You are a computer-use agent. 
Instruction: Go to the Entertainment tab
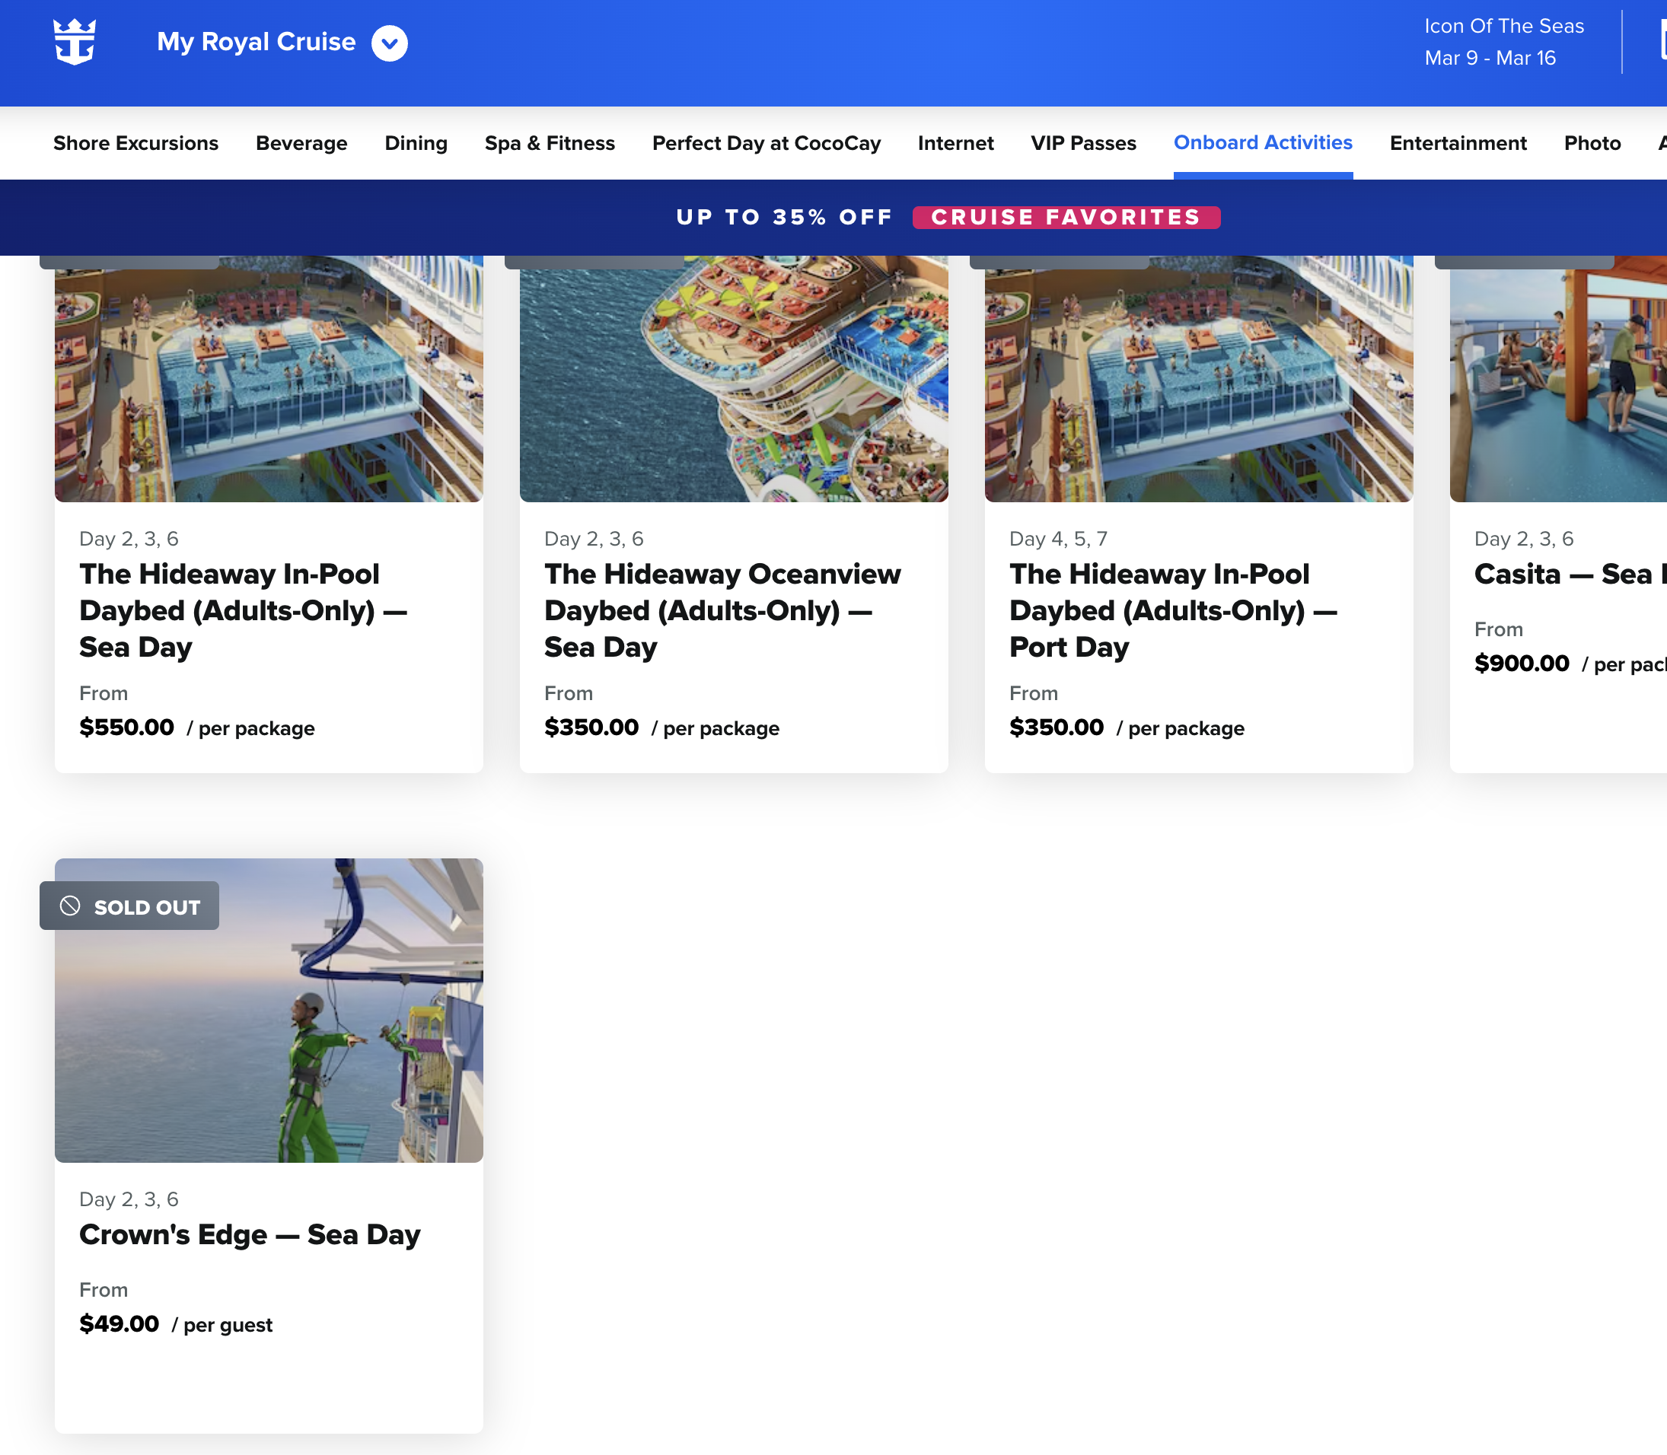click(x=1458, y=143)
